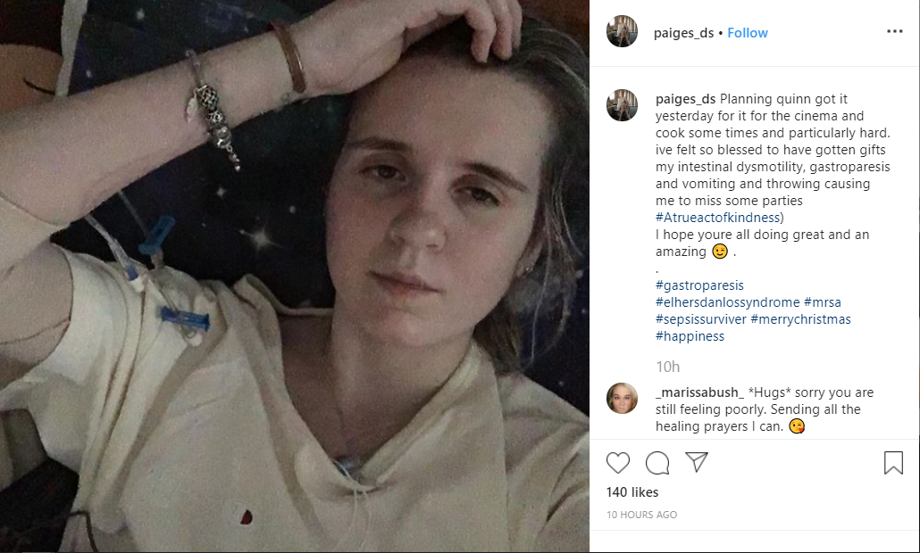This screenshot has width=920, height=553.
Task: Open the #sepsissurviver hashtag
Action: 700,319
